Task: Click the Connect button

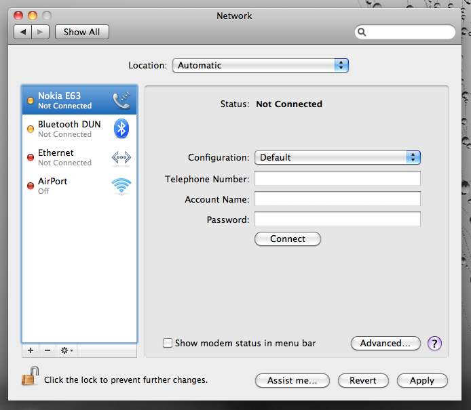Action: (x=288, y=239)
